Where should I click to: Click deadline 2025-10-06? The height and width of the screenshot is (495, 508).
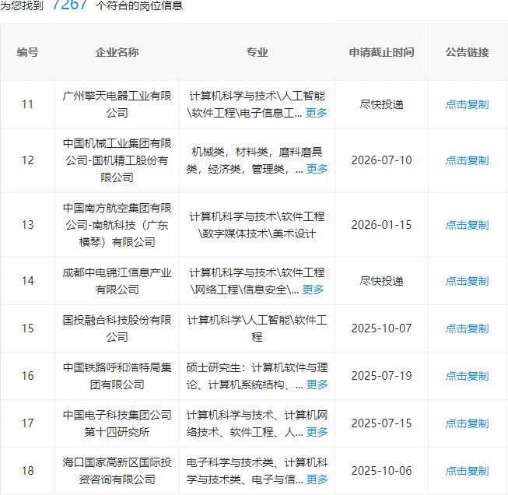tap(382, 471)
